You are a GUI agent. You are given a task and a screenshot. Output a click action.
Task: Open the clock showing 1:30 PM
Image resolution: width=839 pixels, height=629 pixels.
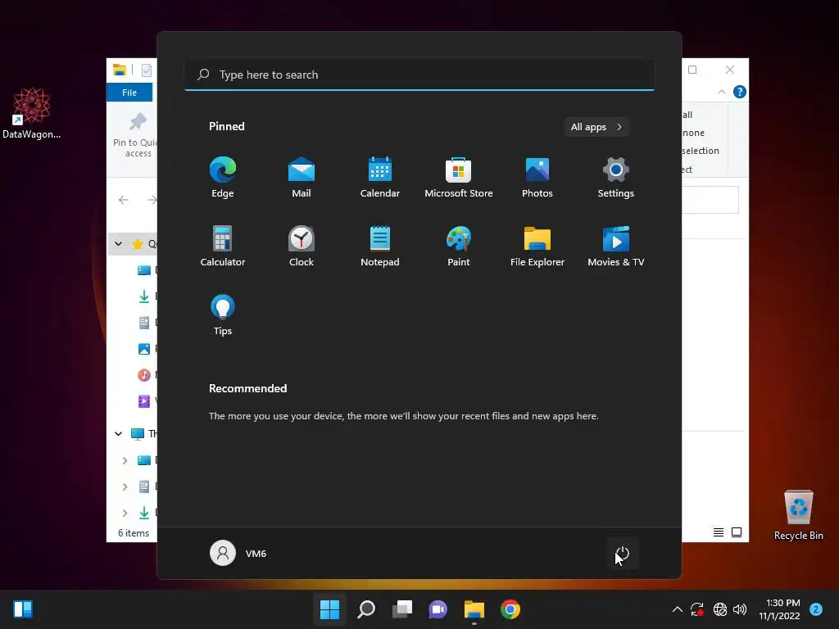click(x=779, y=609)
